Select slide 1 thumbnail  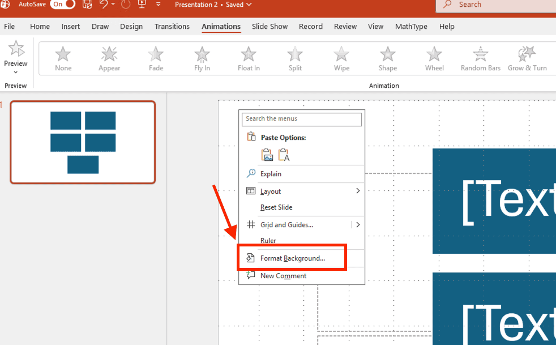point(83,142)
